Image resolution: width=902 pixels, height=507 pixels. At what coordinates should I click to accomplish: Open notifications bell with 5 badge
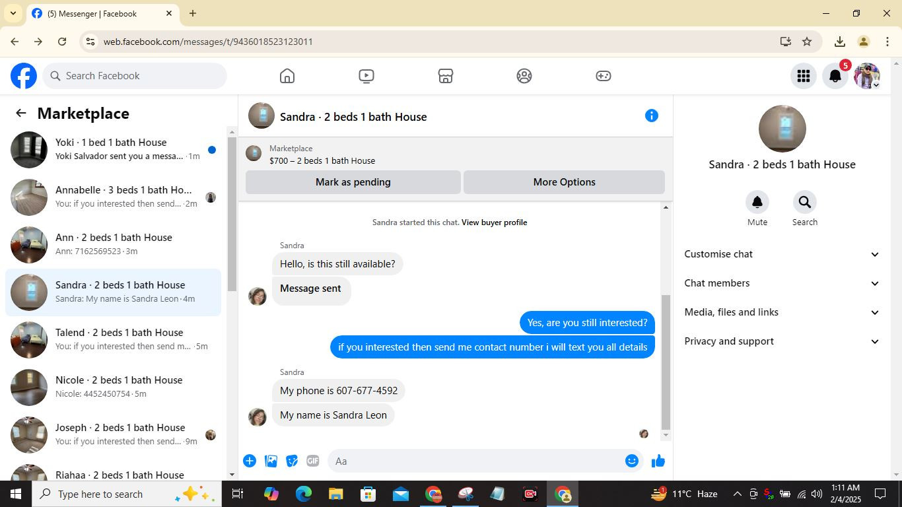835,76
